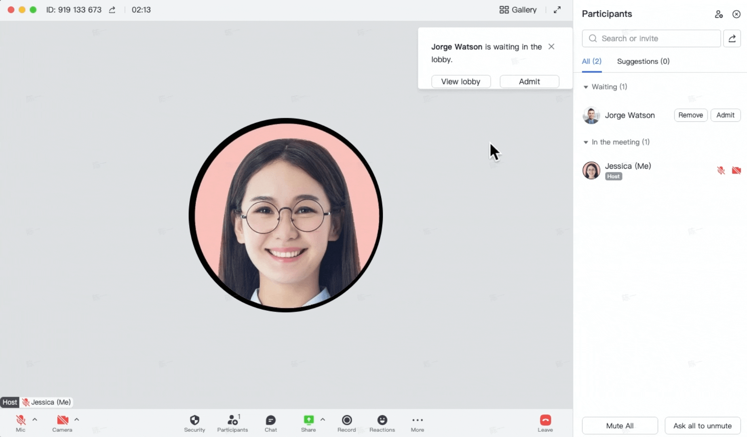The image size is (747, 437).
Task: Collapse the In the meeting section
Action: (586, 142)
